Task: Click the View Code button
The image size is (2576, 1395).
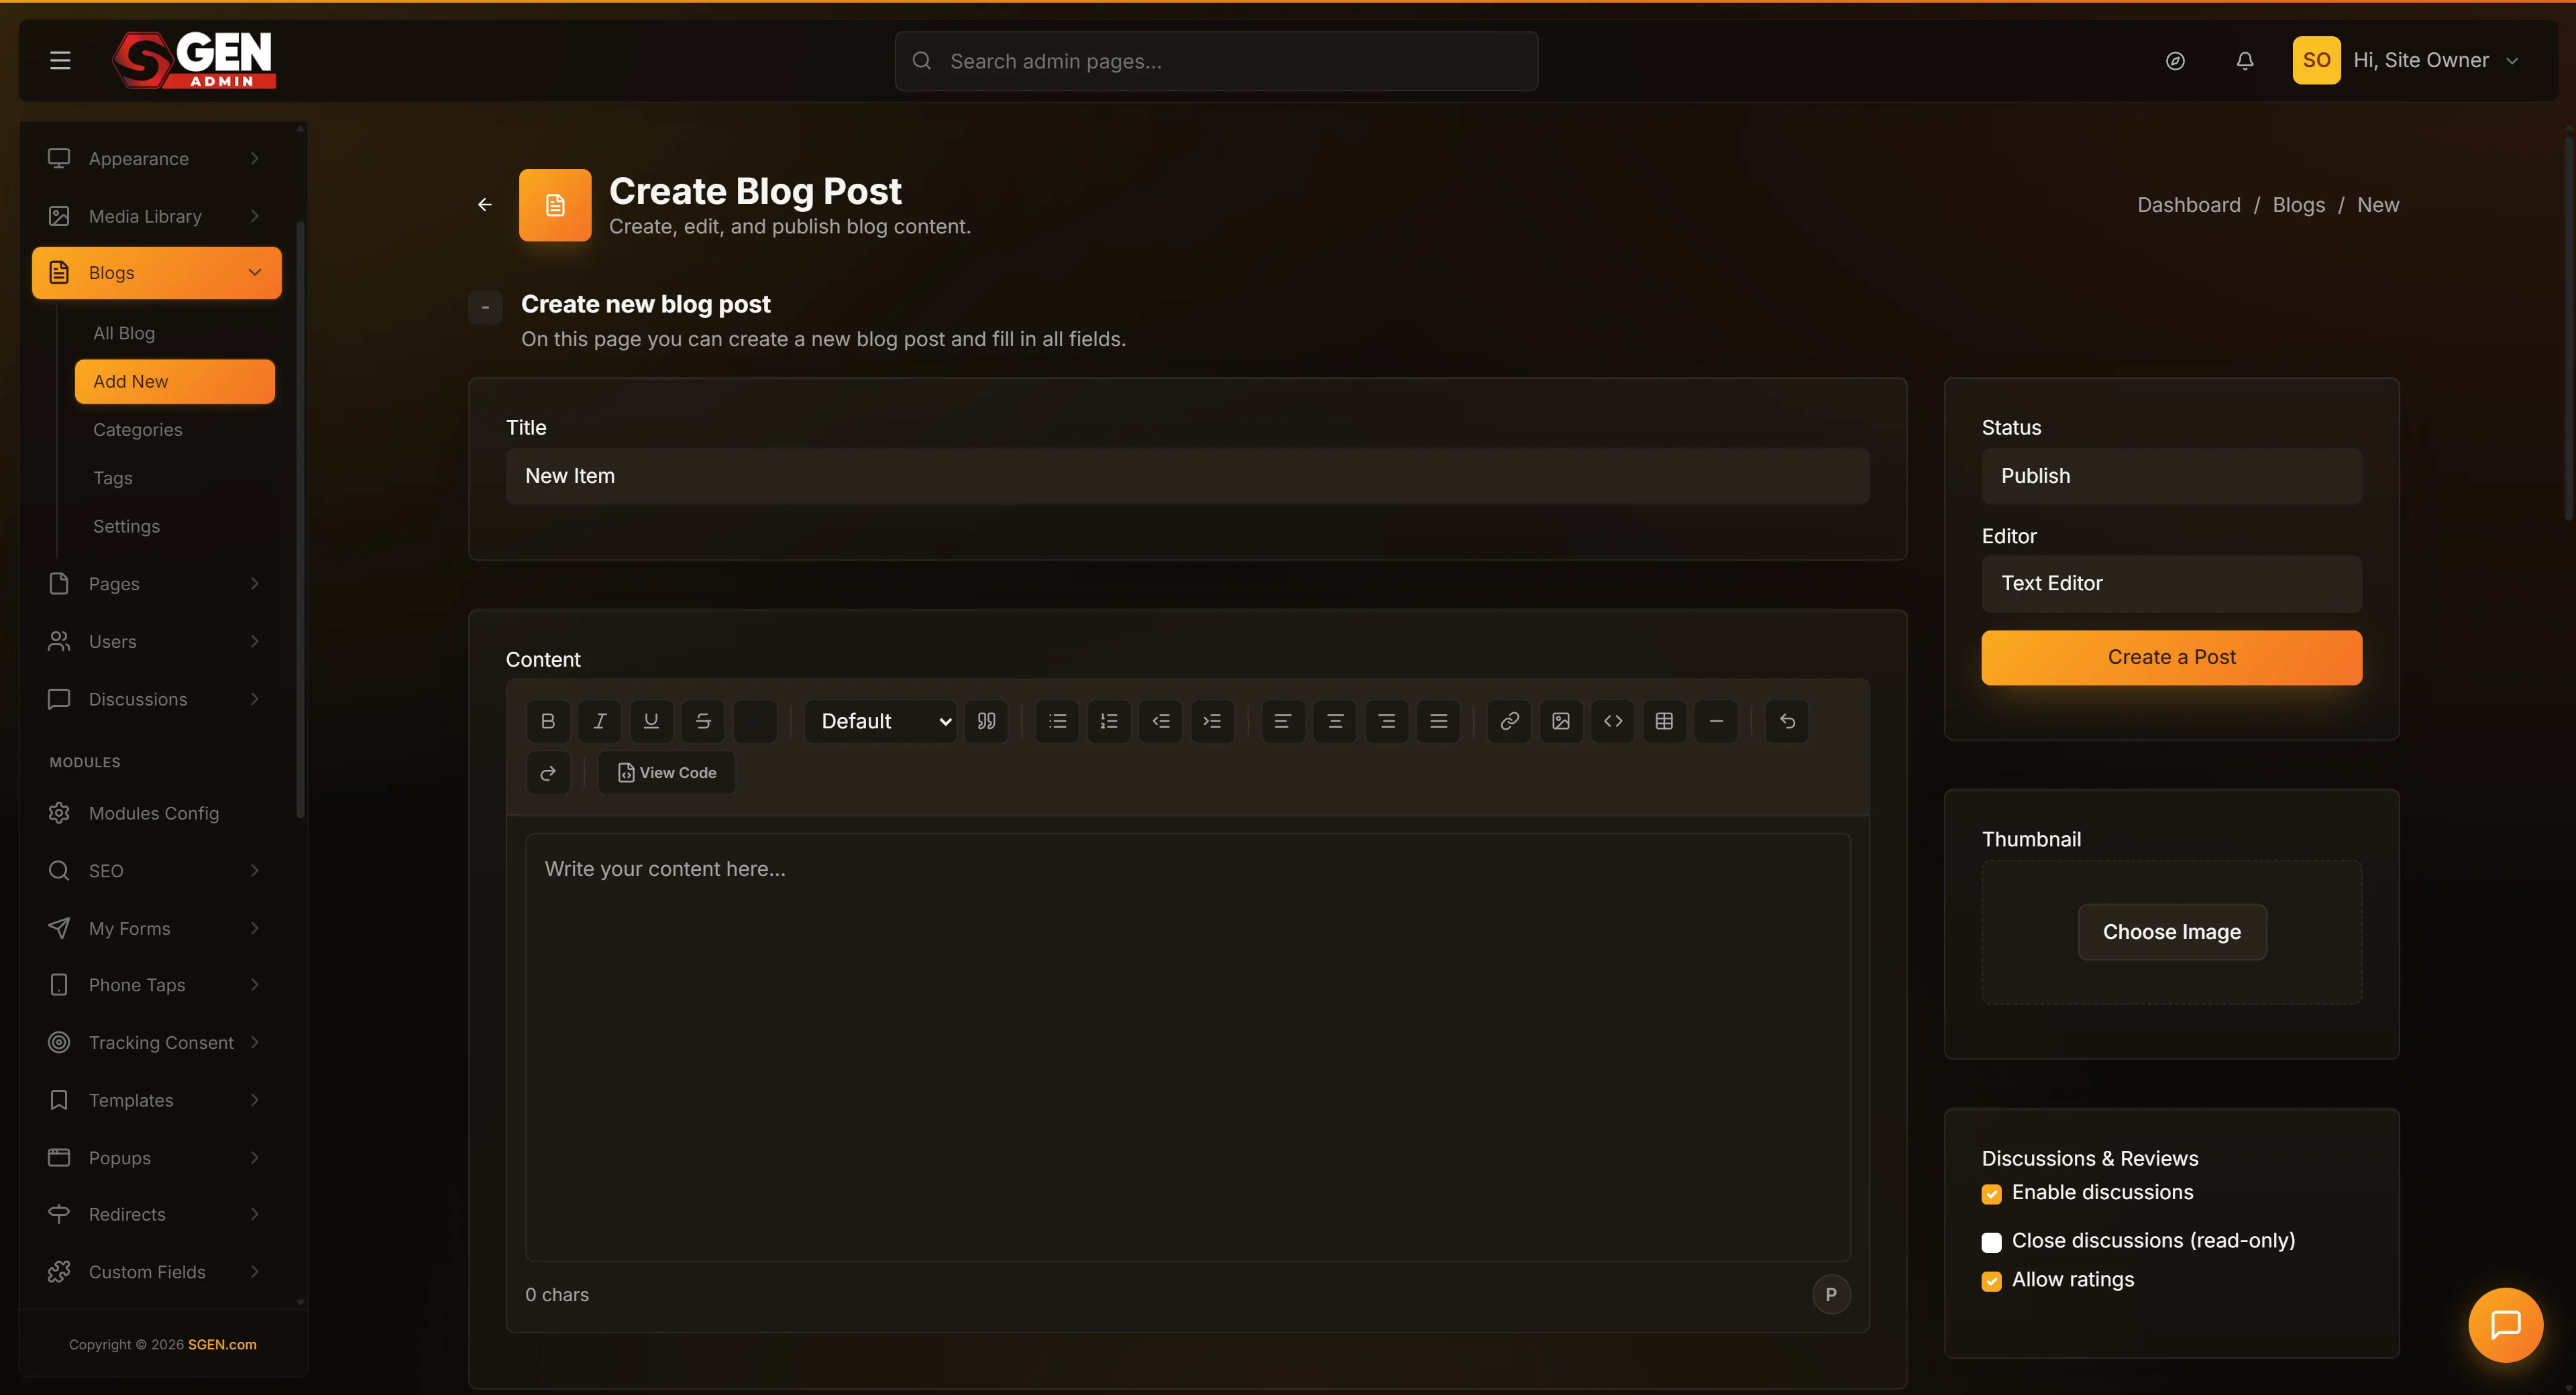Action: tap(666, 773)
